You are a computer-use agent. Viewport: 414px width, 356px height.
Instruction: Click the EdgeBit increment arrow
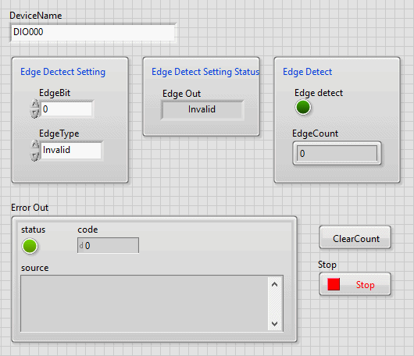pyautogui.click(x=34, y=104)
